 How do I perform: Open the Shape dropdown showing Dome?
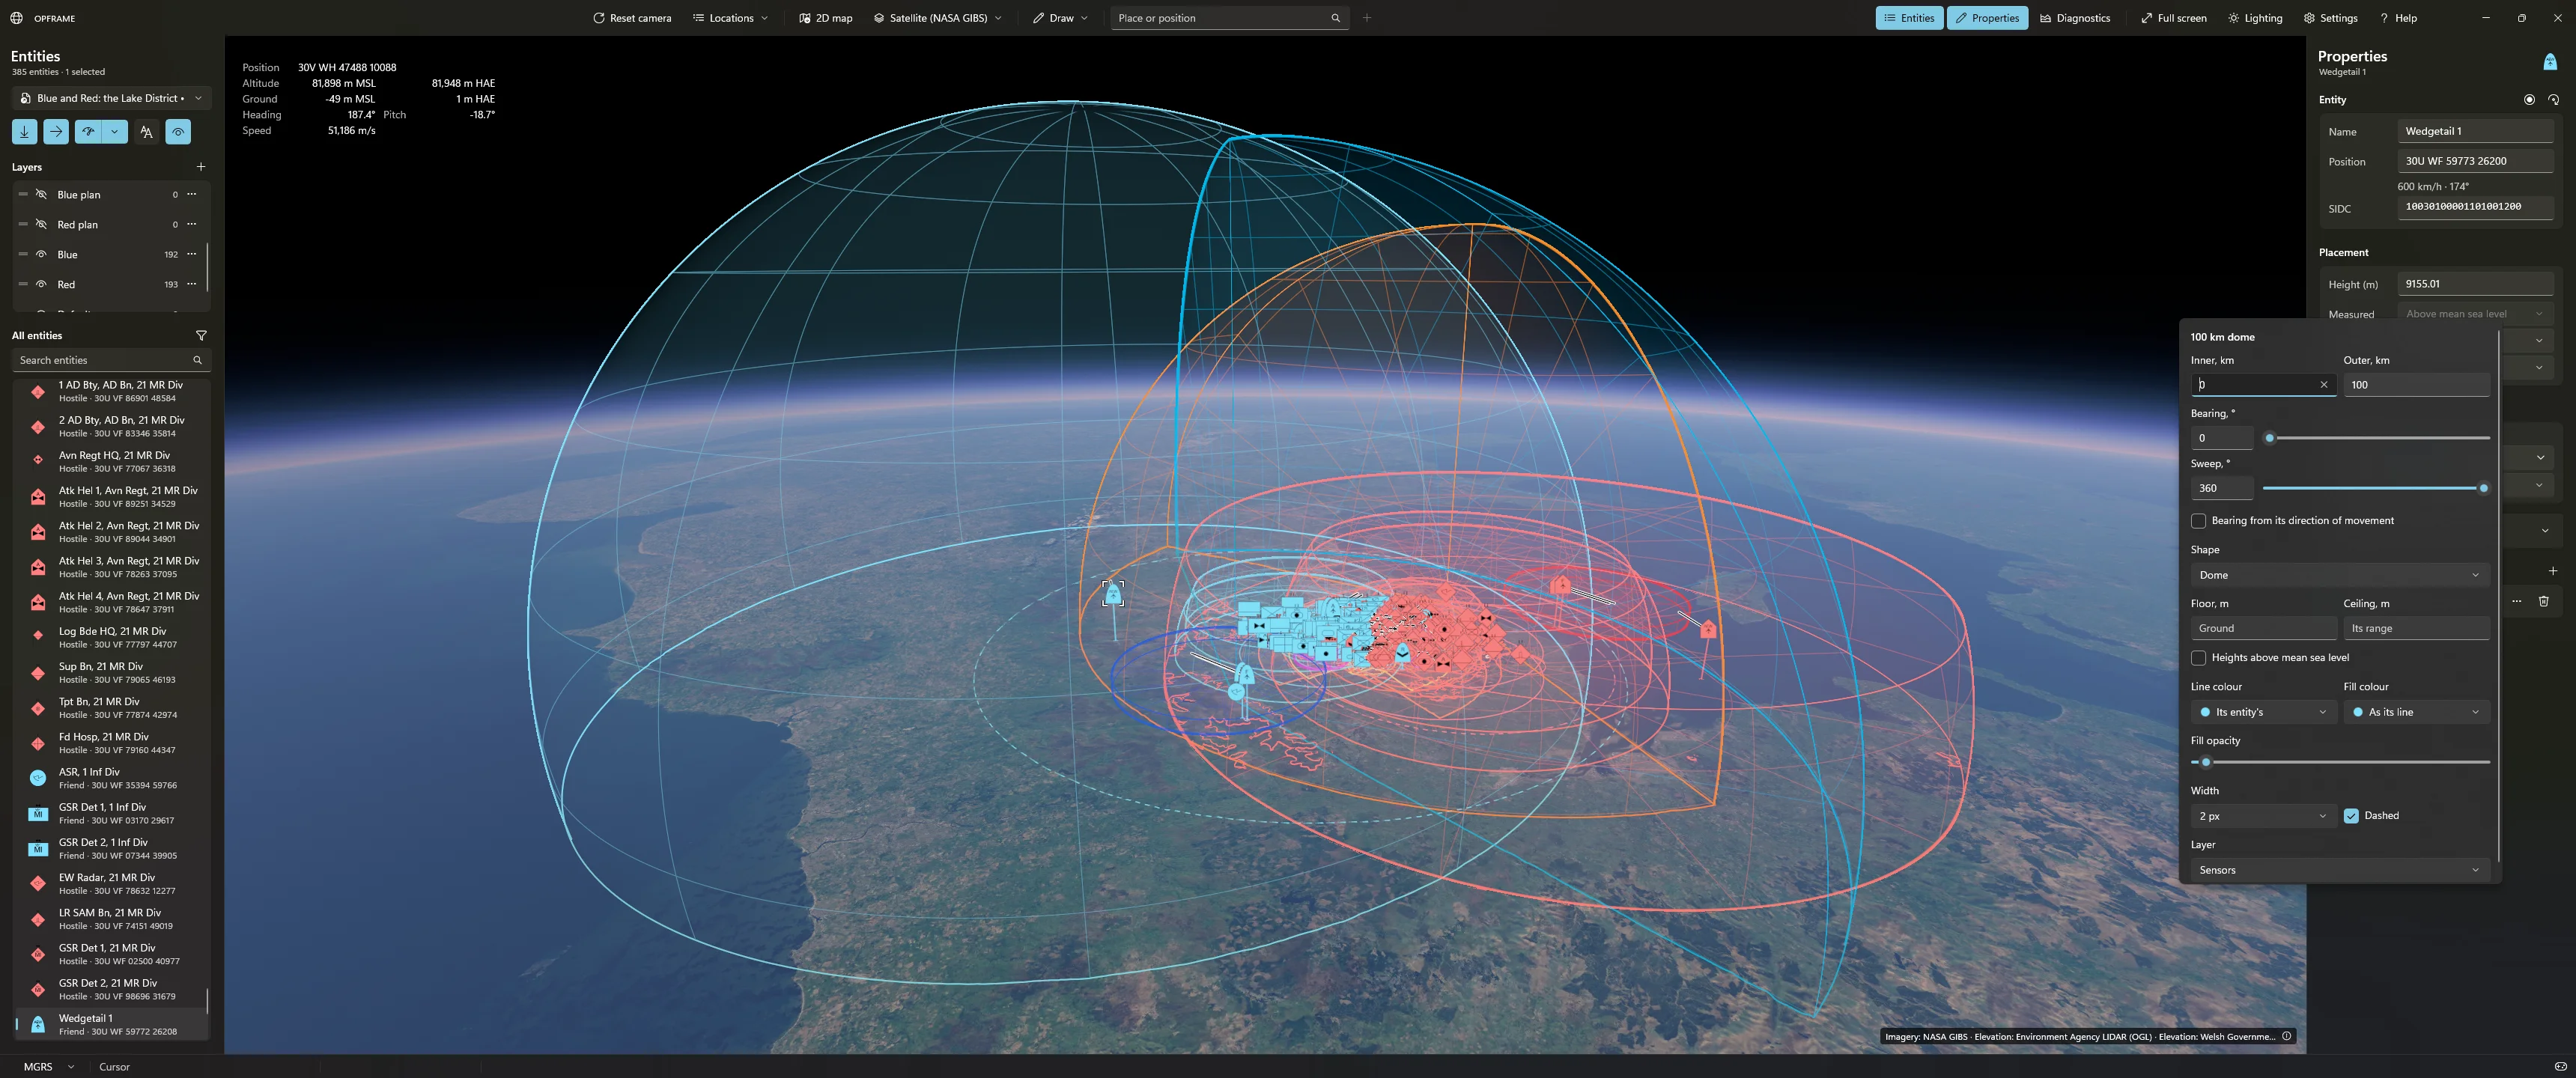pyautogui.click(x=2339, y=575)
